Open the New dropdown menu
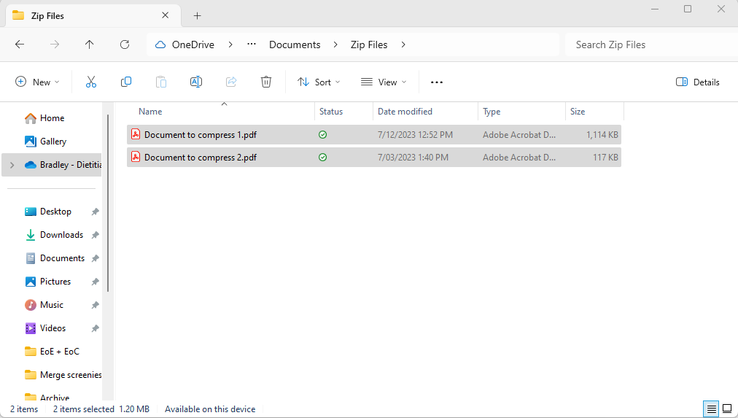The image size is (738, 418). click(x=38, y=82)
